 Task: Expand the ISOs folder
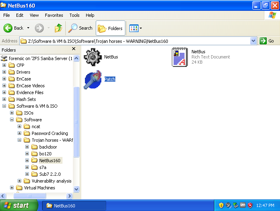coord(12,113)
